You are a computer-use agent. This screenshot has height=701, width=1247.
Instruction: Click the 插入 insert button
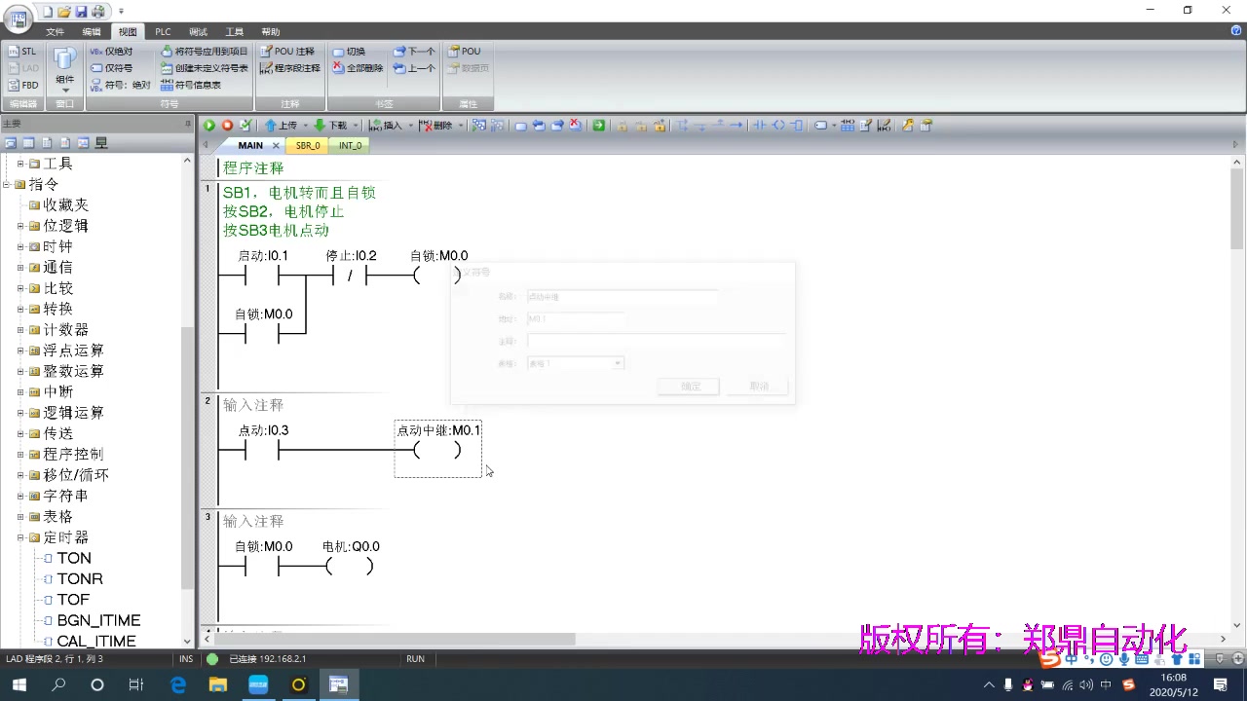386,126
